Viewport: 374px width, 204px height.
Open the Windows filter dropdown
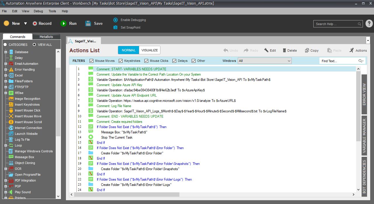tap(265, 61)
